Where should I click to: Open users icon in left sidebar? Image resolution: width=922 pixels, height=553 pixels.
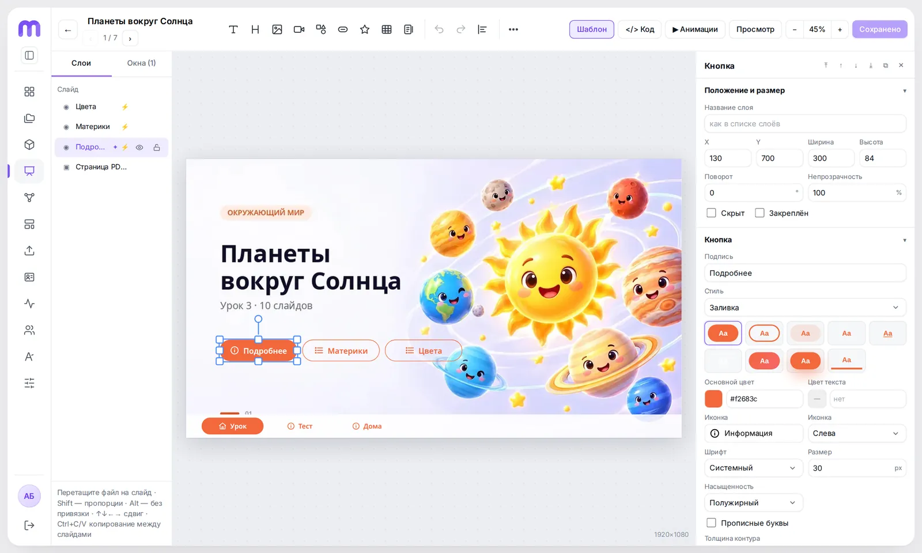click(29, 330)
